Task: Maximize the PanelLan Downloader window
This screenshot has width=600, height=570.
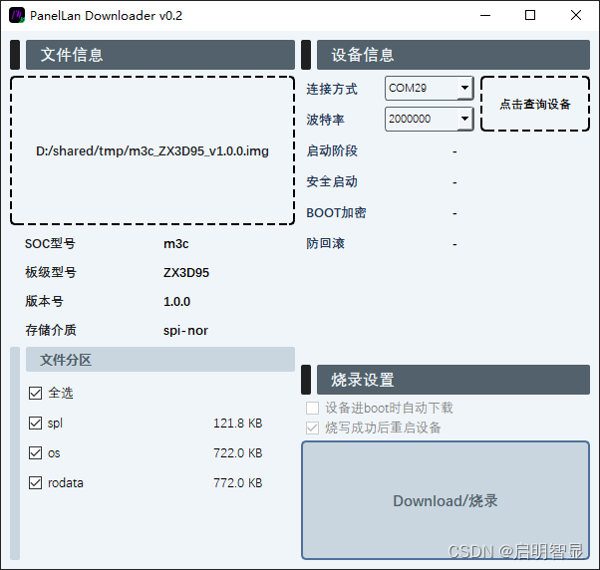Action: pos(530,15)
